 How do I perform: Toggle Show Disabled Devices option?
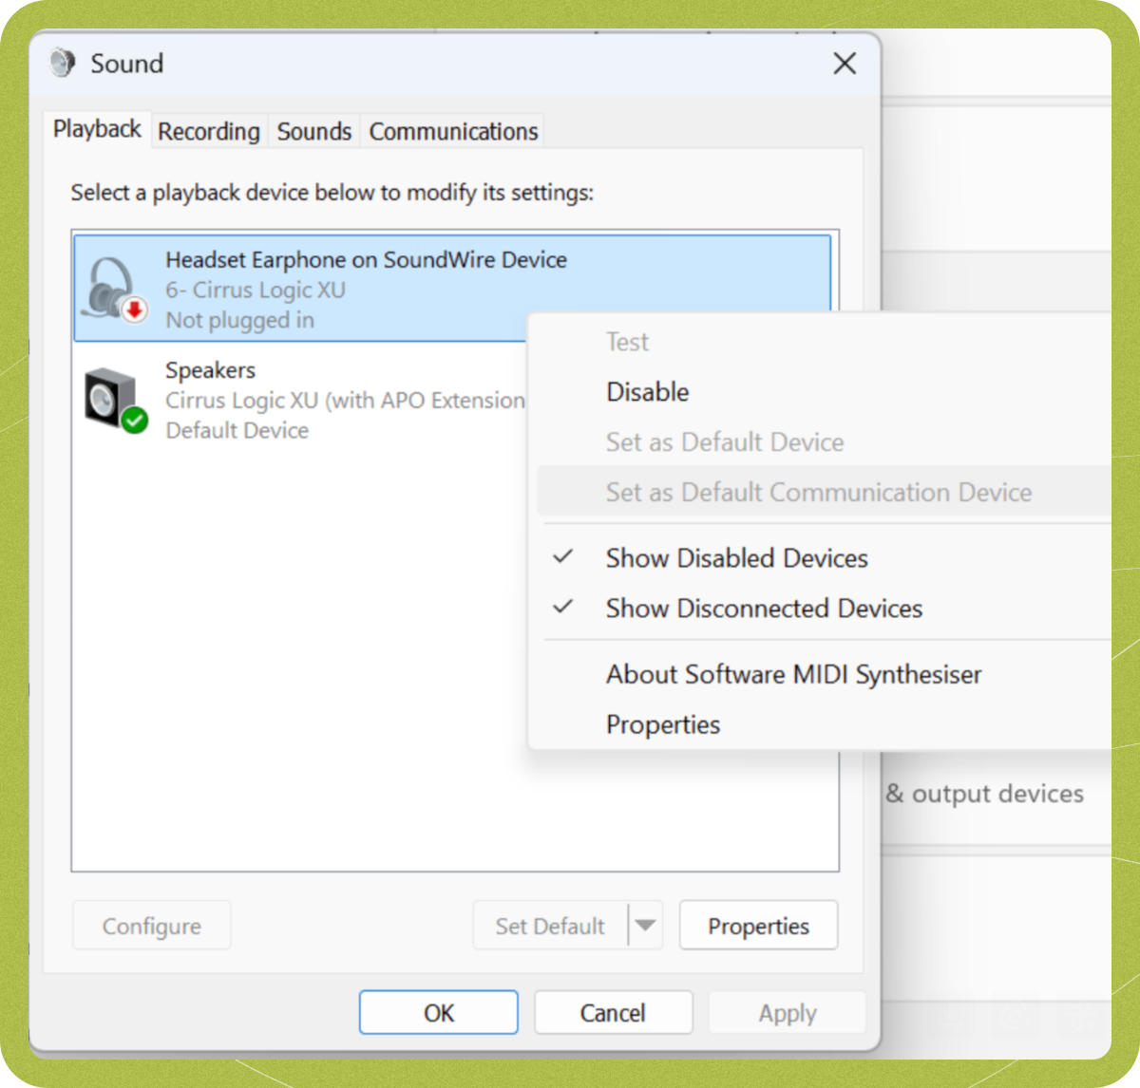(x=737, y=558)
